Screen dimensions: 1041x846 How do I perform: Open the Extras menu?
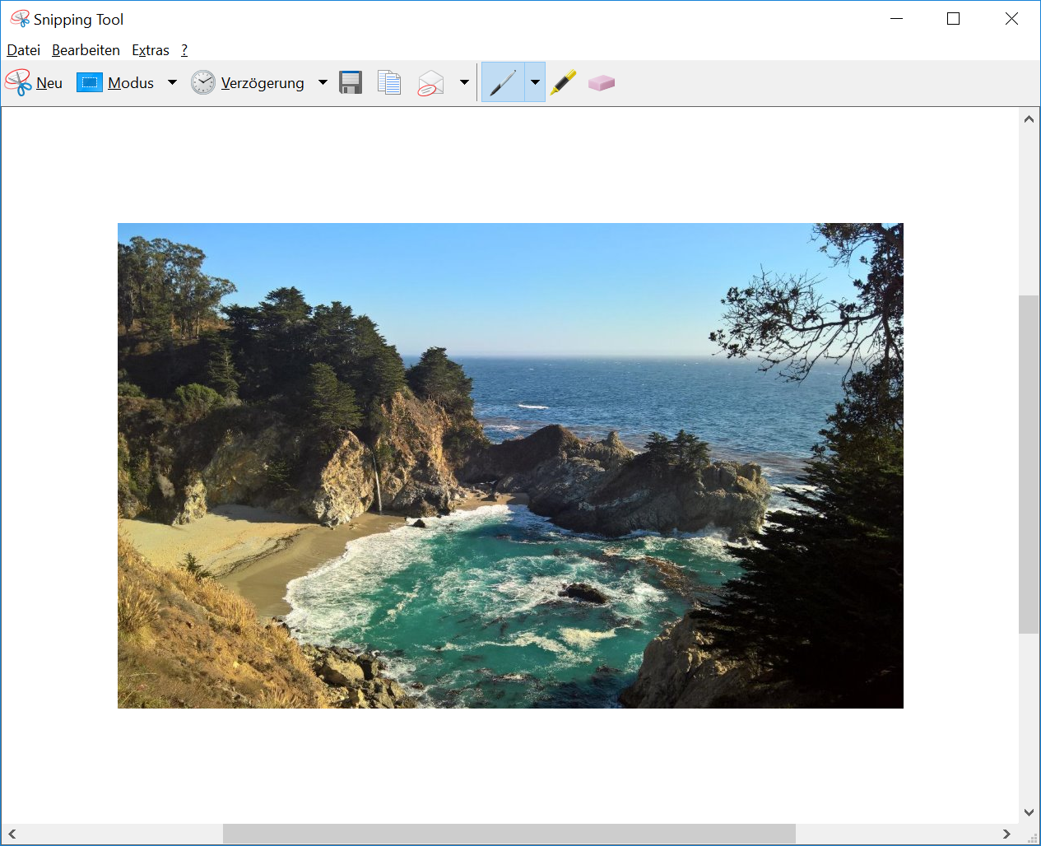150,50
